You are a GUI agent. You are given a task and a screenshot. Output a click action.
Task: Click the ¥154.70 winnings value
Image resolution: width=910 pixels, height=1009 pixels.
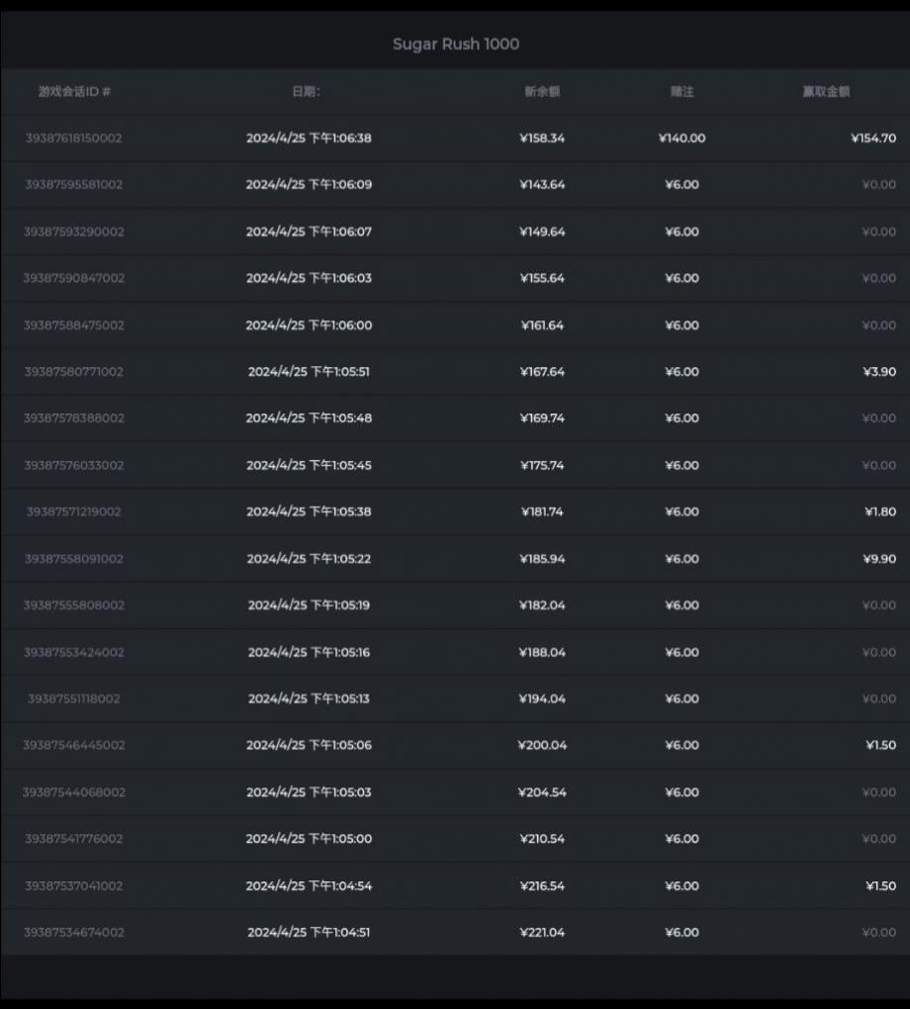pyautogui.click(x=872, y=138)
